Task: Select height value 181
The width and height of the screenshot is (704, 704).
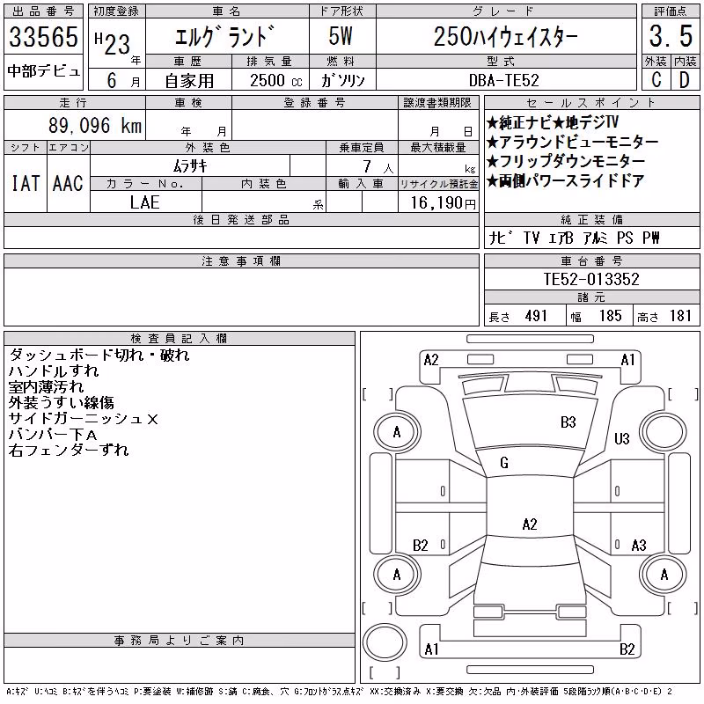Action: pos(680,316)
